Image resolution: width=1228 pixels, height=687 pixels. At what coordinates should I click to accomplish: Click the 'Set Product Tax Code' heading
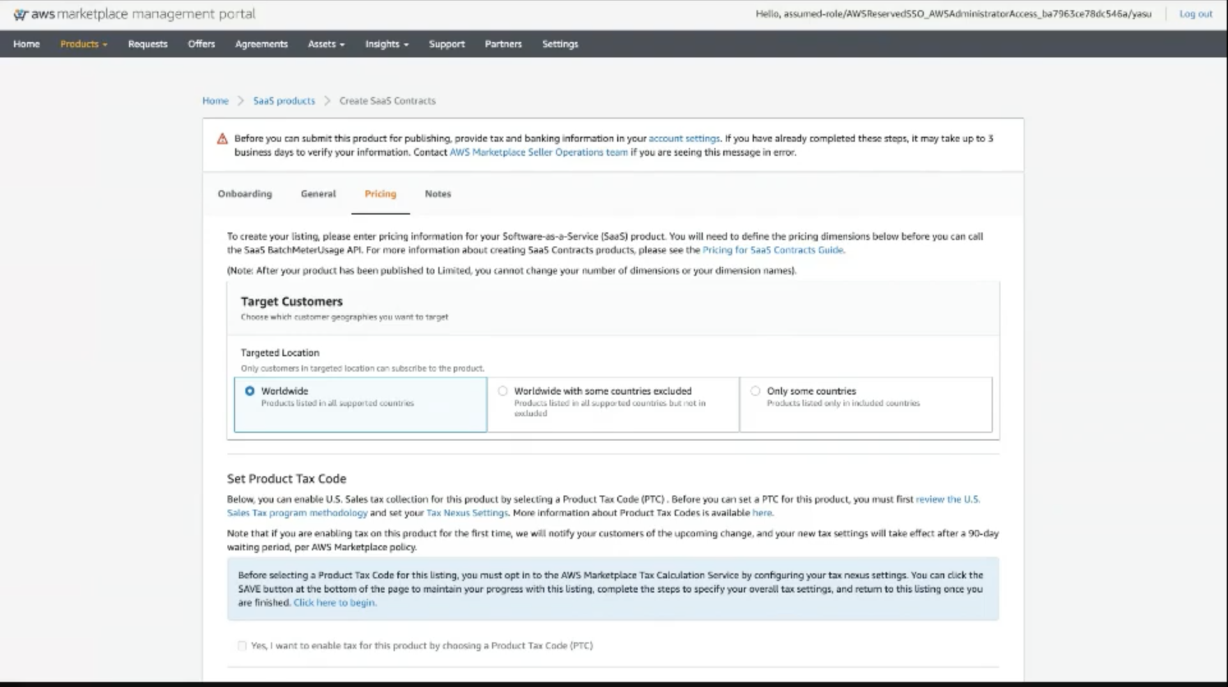286,479
